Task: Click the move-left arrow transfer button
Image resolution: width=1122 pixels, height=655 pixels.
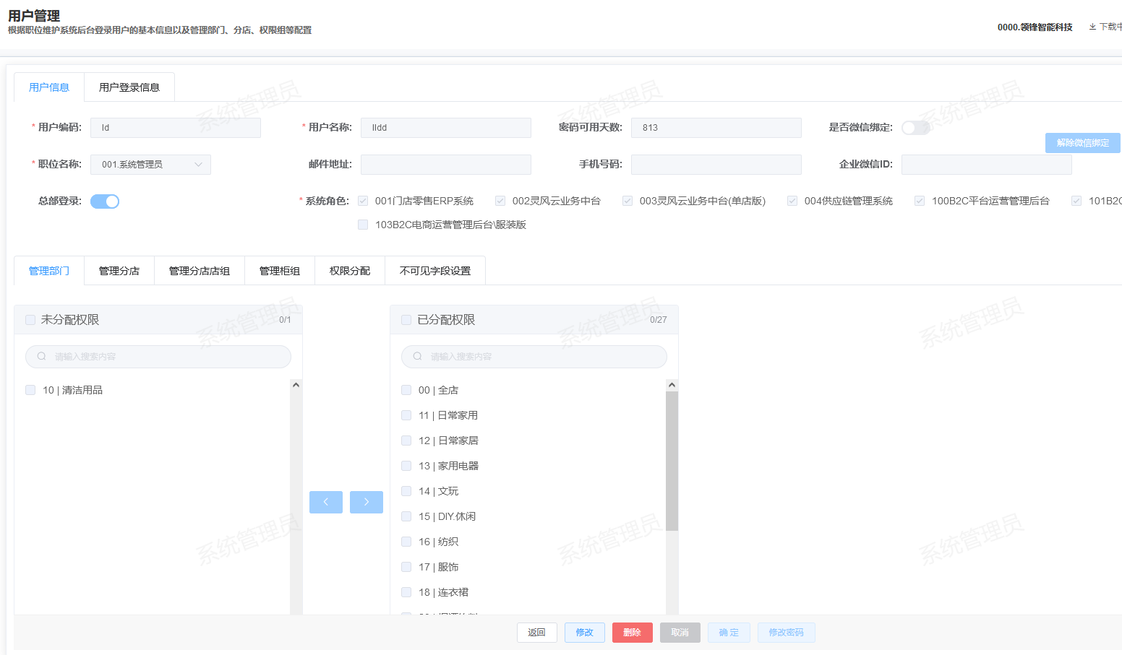Action: (x=325, y=502)
